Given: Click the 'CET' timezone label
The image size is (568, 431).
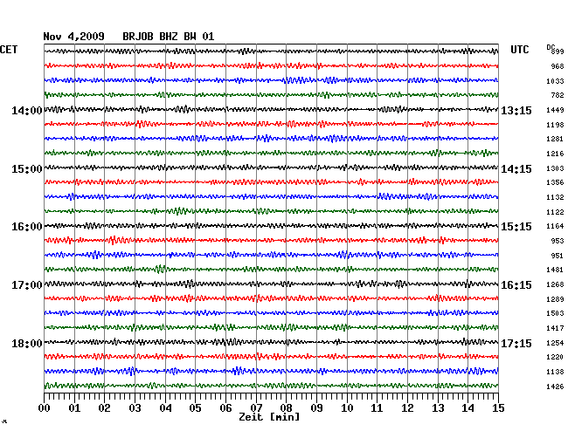Looking at the screenshot, I should (9, 50).
